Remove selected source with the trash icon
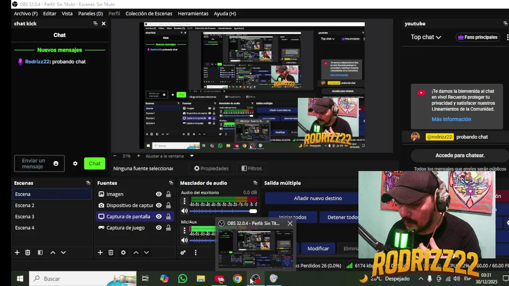This screenshot has height=286, width=509. coord(111,252)
